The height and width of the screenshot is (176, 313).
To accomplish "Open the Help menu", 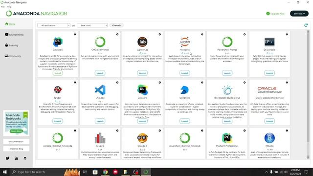I will click(x=9, y=7).
